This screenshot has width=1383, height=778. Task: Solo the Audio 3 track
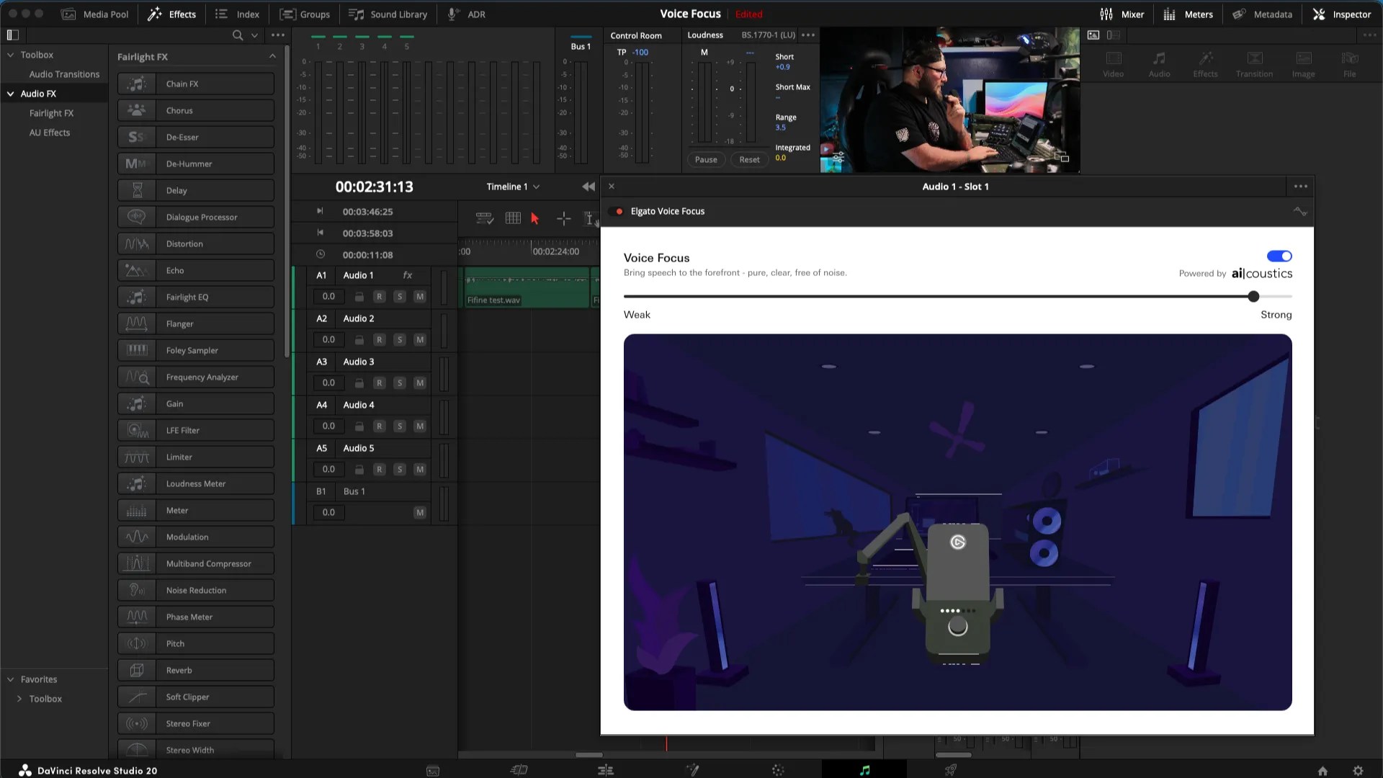[x=400, y=383]
